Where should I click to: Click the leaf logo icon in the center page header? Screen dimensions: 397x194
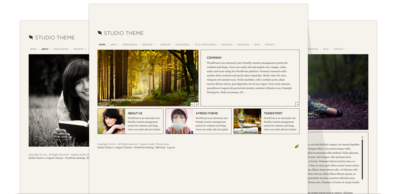100,33
